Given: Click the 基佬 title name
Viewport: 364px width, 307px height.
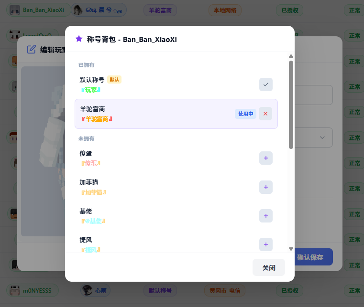Looking at the screenshot, I should pyautogui.click(x=86, y=211).
